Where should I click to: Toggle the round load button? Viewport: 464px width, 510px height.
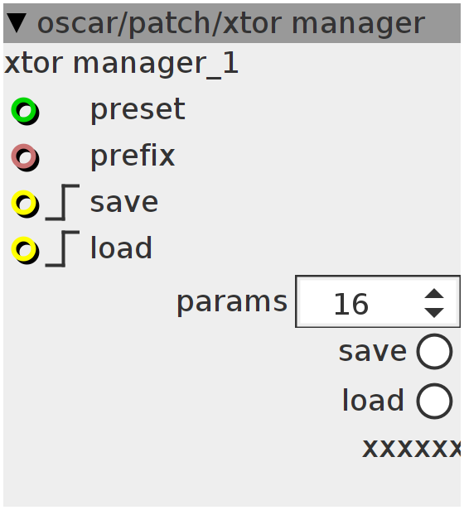pyautogui.click(x=434, y=401)
